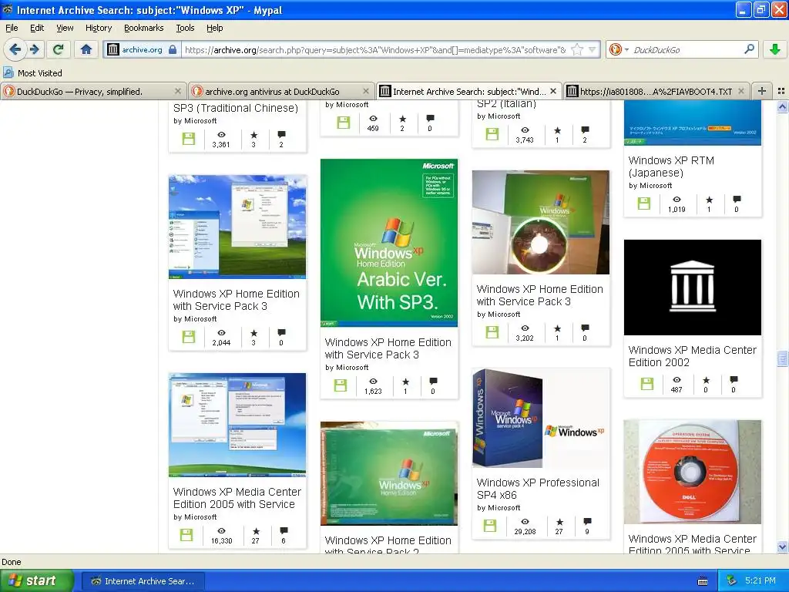789x592 pixels.
Task: Click the reviews bubble icon on SP4 x86 card
Action: pos(586,521)
